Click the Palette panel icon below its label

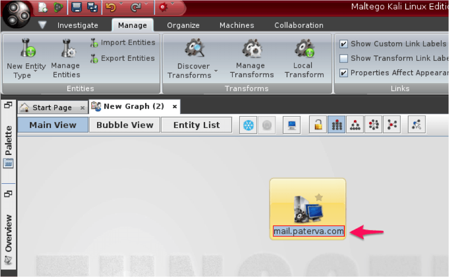point(8,164)
